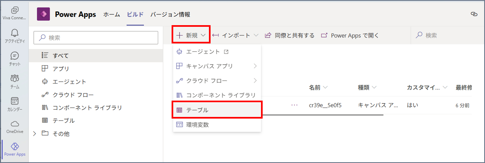This screenshot has height=163, width=485.
Task: Expand the クラウド フロー submenu arrow
Action: (x=255, y=81)
